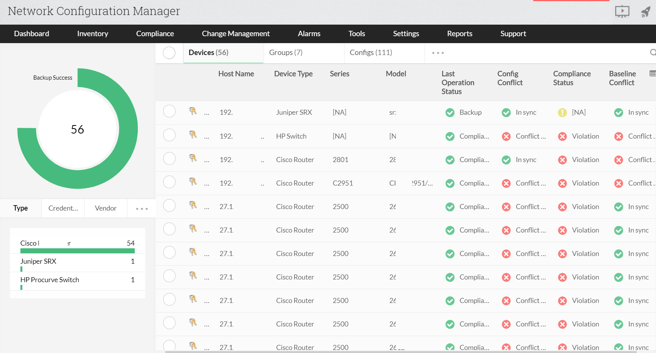Click credential keys icon in Juniper SRX row
The image size is (656, 353).
(193, 111)
